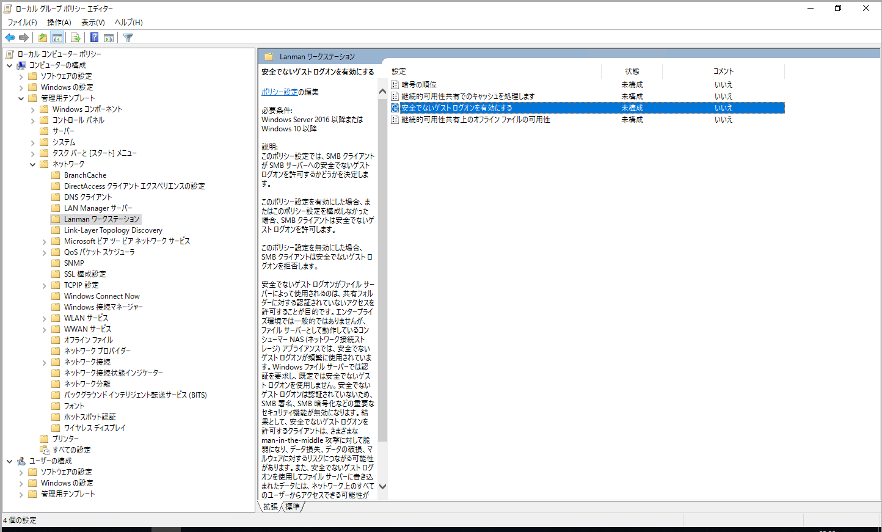Select DirectAccess クライアント エクスペリエンスの設定 in tree

click(134, 186)
